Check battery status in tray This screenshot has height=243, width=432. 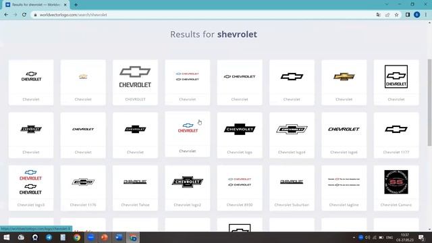click(x=381, y=238)
